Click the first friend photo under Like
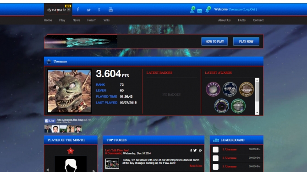This screenshot has height=172, width=307. 48,129
